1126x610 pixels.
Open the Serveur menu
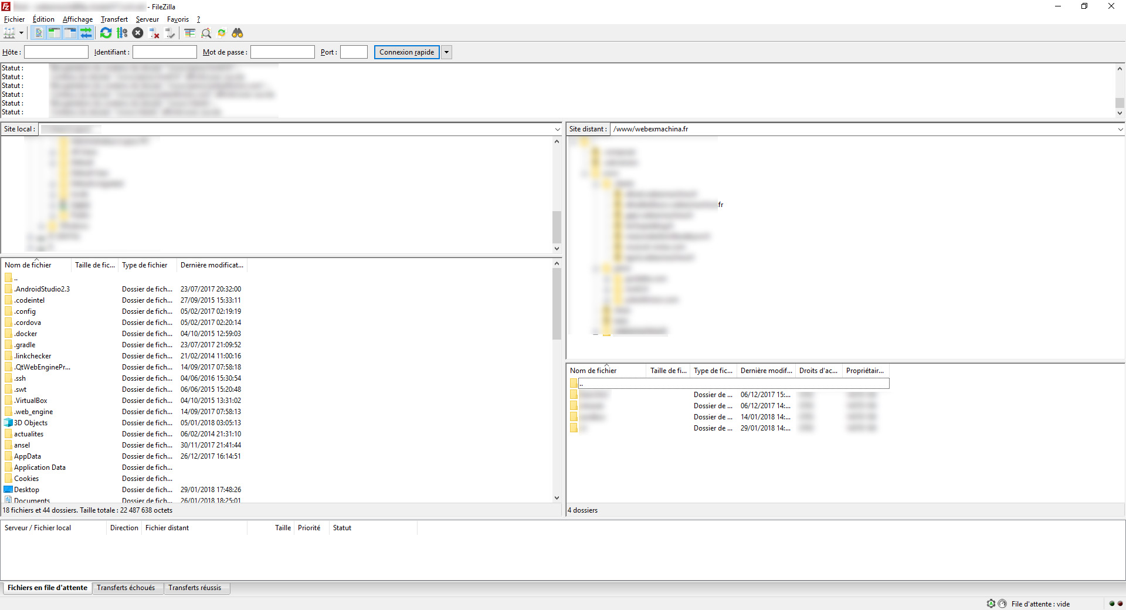pyautogui.click(x=147, y=19)
